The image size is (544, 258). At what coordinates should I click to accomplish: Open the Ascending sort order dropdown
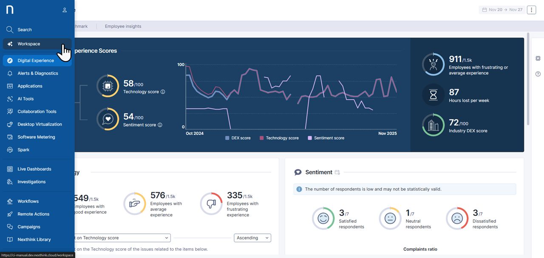point(252,238)
